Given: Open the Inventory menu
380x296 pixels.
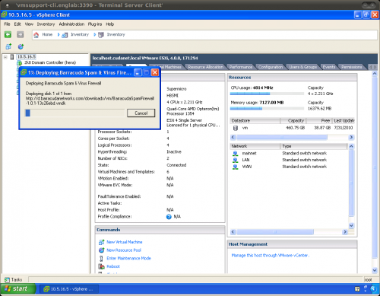Looking at the screenshot, I should click(x=46, y=24).
